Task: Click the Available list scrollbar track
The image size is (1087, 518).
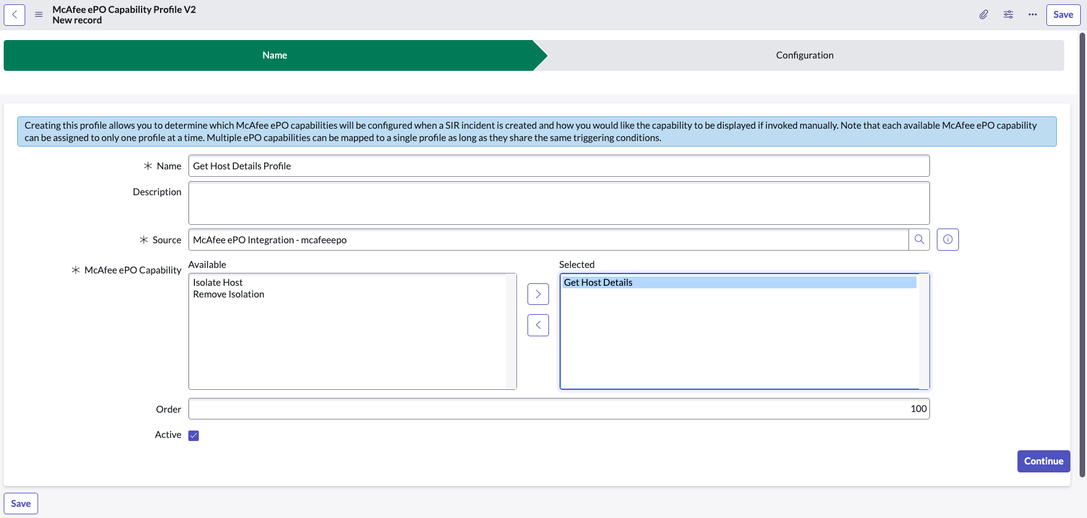Action: click(x=511, y=331)
